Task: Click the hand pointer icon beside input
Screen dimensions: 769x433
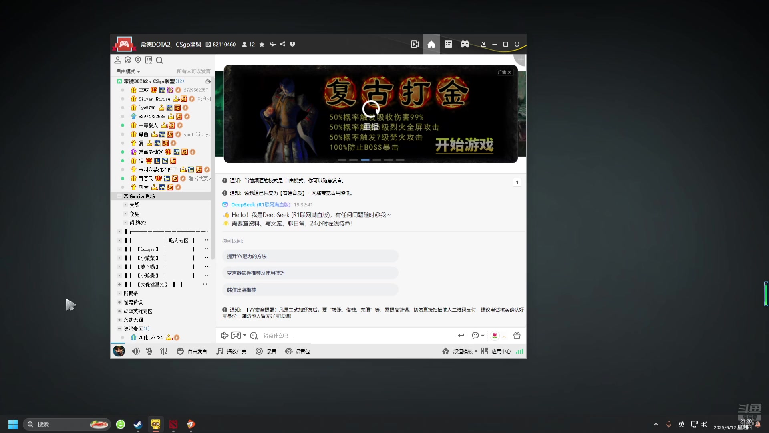Action: tap(225, 336)
